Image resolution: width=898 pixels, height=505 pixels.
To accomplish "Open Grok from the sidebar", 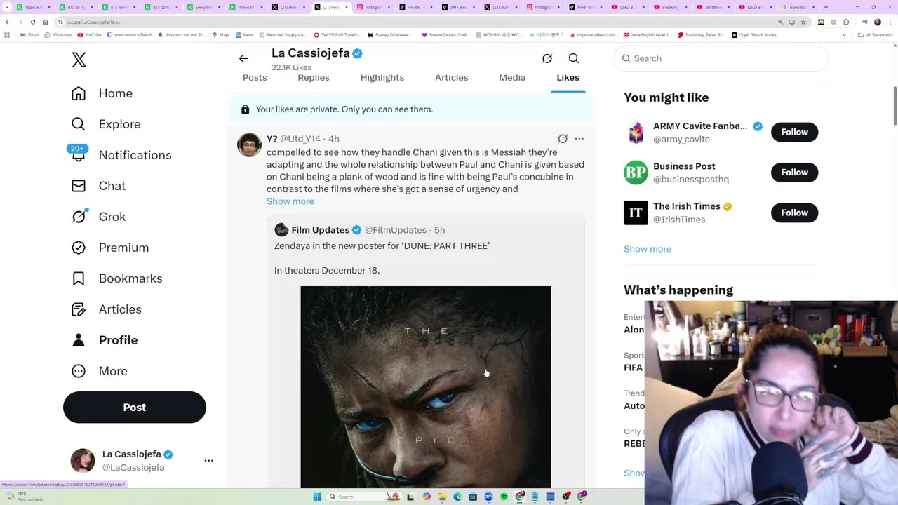I will (x=98, y=217).
